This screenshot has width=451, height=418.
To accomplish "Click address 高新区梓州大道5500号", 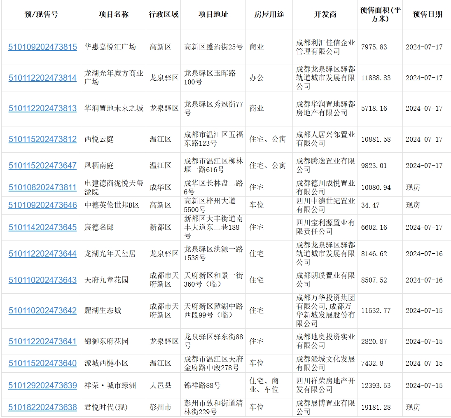I will [x=210, y=205].
